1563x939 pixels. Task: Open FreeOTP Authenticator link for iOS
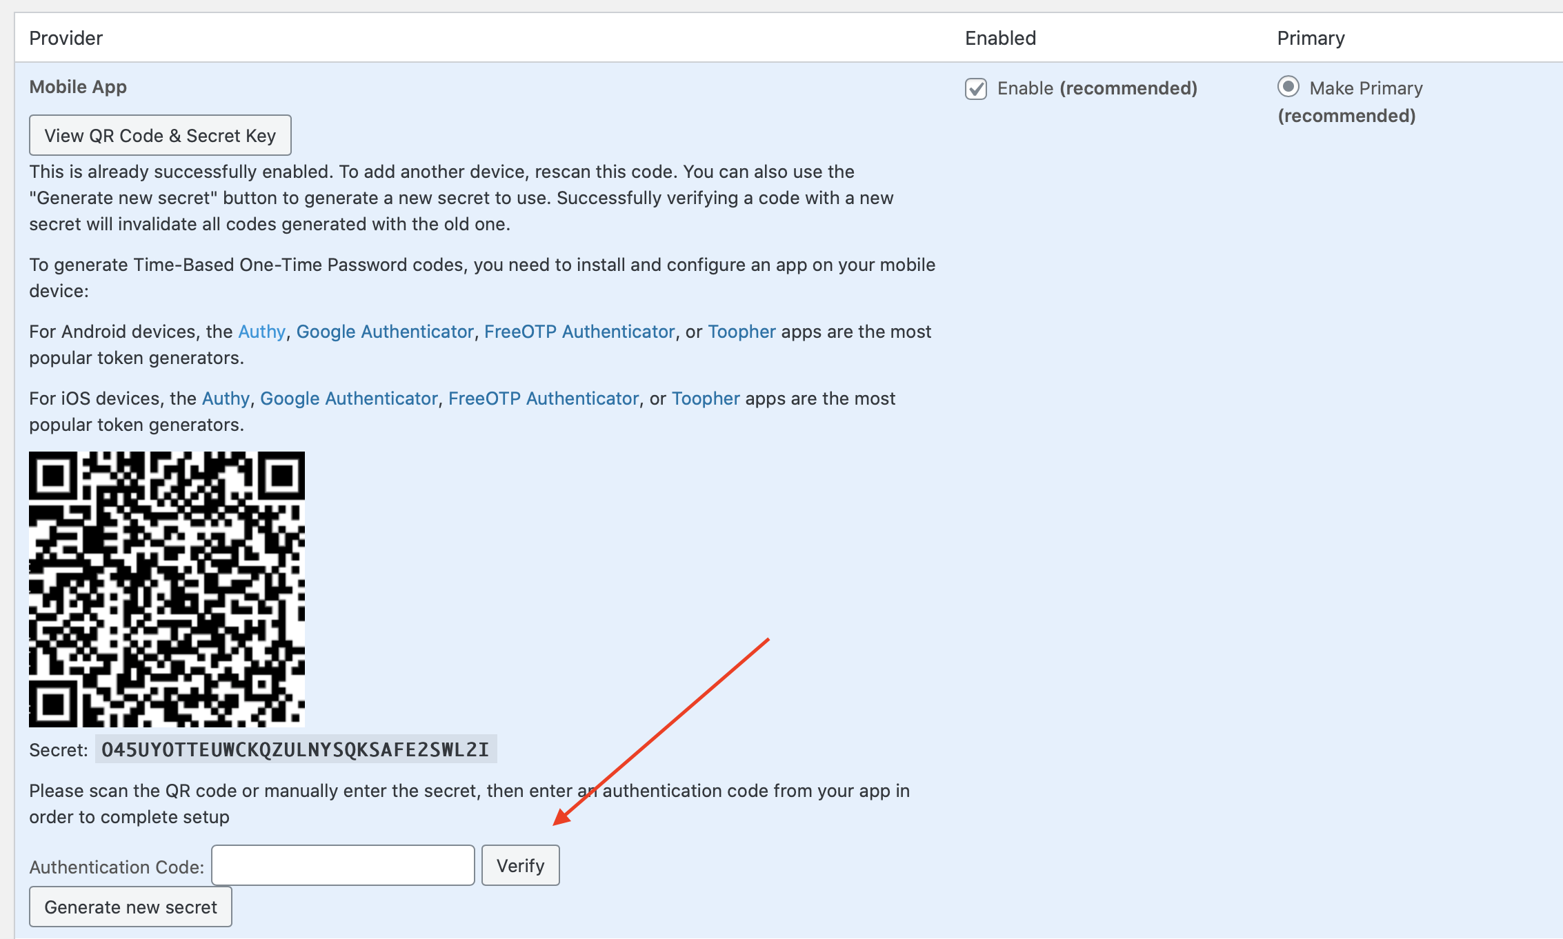(544, 398)
